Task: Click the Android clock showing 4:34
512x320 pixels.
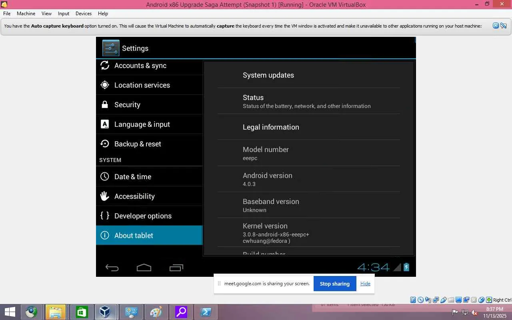Action: click(373, 267)
